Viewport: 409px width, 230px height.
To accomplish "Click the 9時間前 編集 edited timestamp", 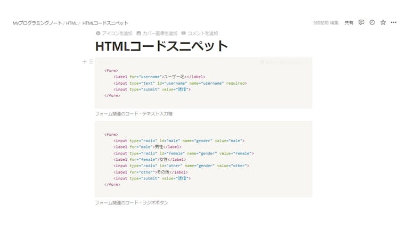I will coord(326,23).
